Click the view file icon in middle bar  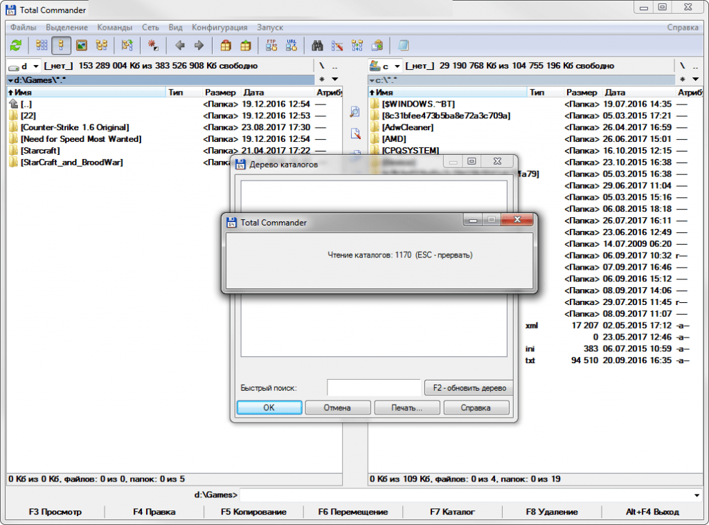click(355, 111)
